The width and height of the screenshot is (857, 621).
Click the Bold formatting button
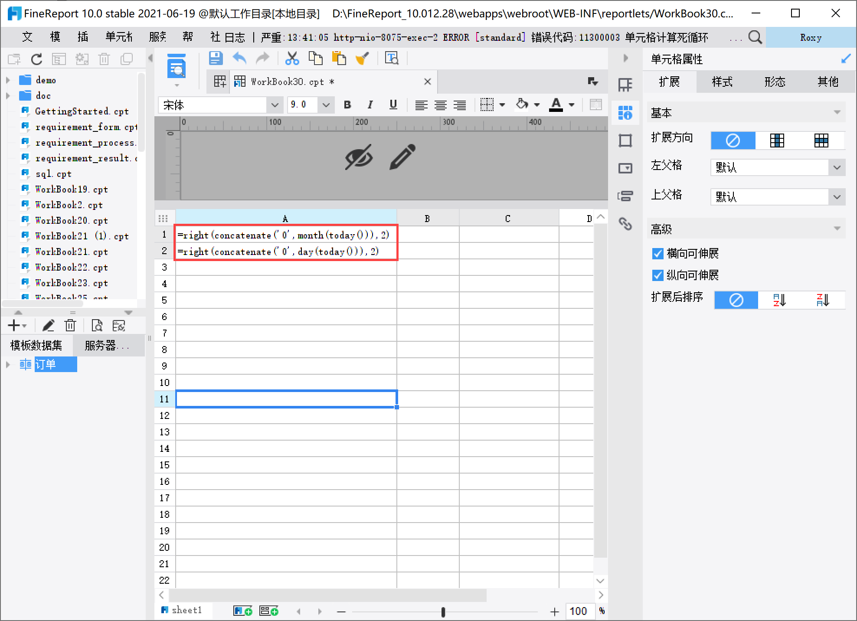pos(347,105)
